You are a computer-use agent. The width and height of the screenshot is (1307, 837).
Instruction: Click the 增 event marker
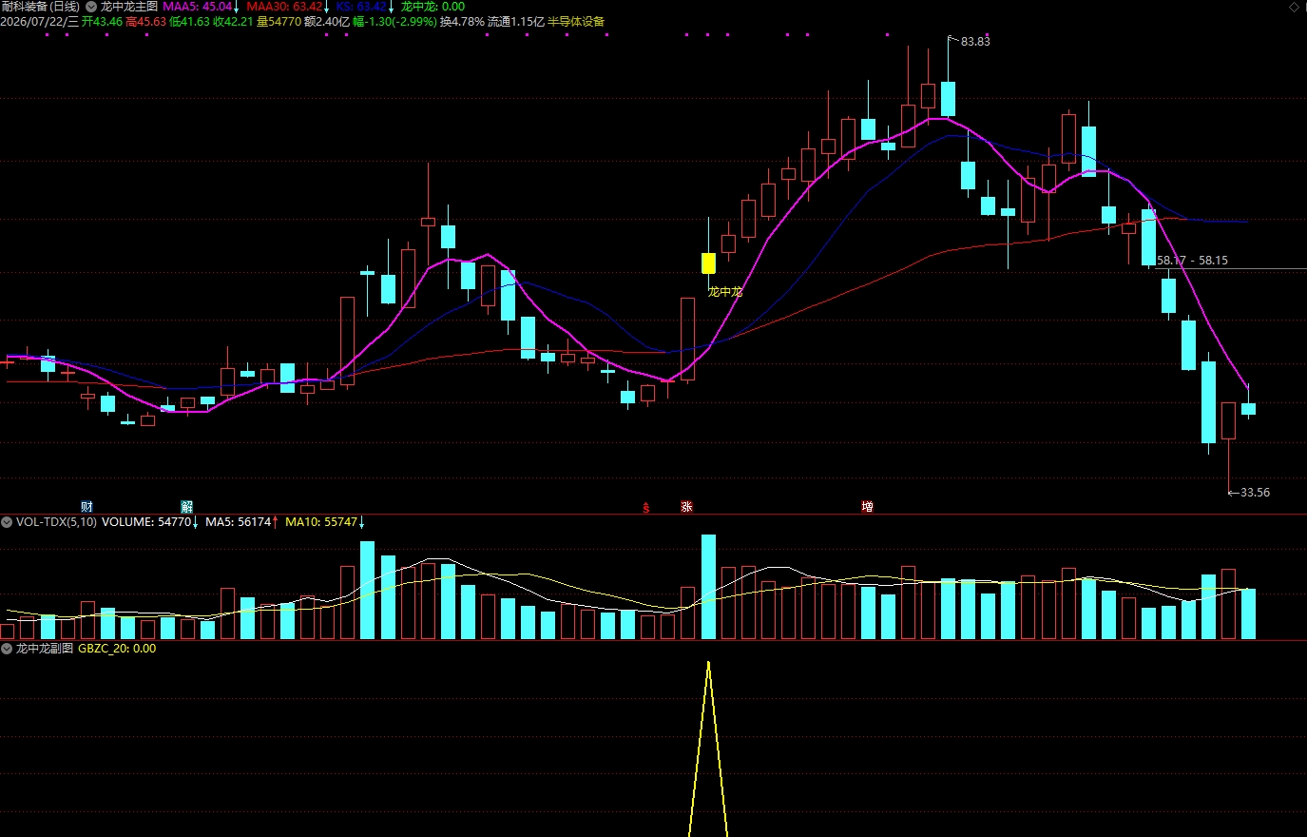[867, 507]
